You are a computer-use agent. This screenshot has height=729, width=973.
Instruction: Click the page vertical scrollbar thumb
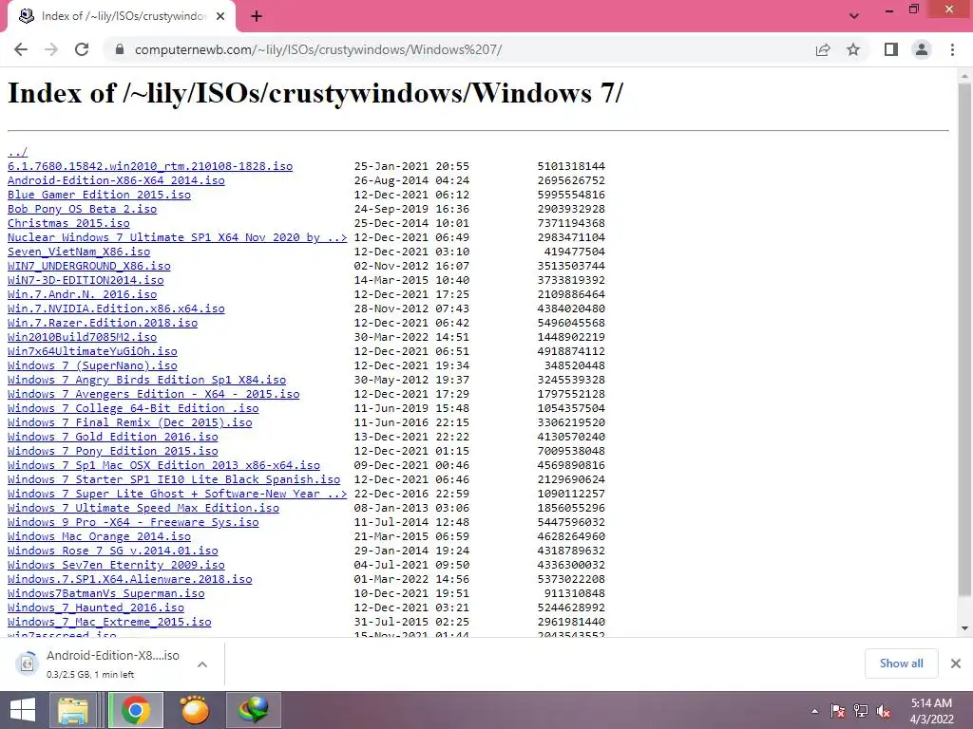(964, 339)
